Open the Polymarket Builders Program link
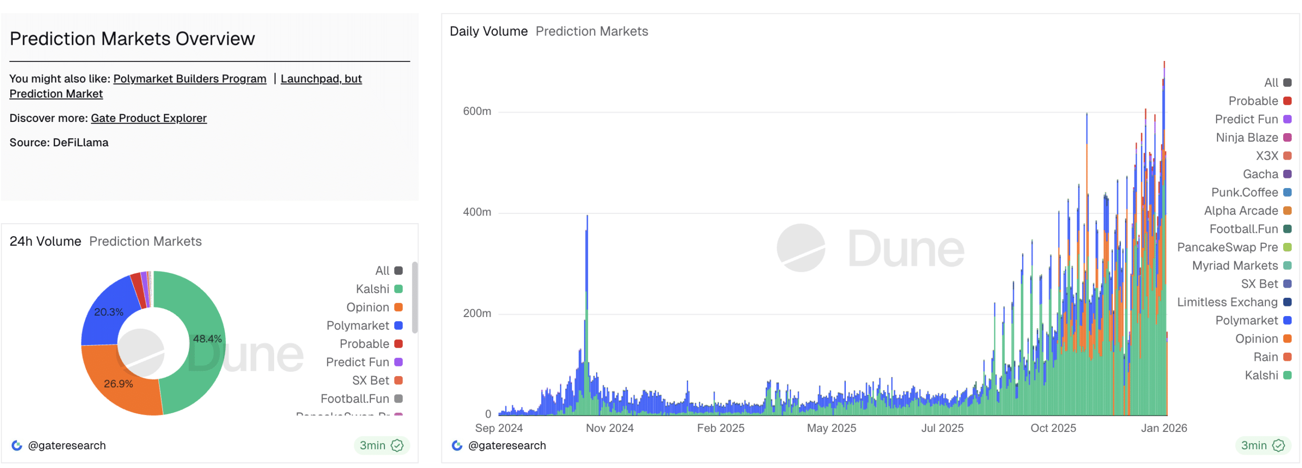Screen dimensions: 1302x468 pyautogui.click(x=190, y=79)
